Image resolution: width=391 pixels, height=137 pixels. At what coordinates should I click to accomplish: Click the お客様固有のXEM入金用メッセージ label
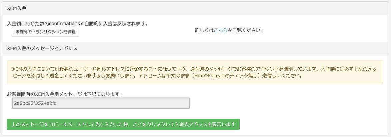[65, 94]
